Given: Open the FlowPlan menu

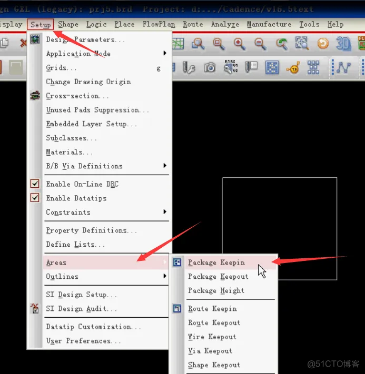Looking at the screenshot, I should coord(159,24).
